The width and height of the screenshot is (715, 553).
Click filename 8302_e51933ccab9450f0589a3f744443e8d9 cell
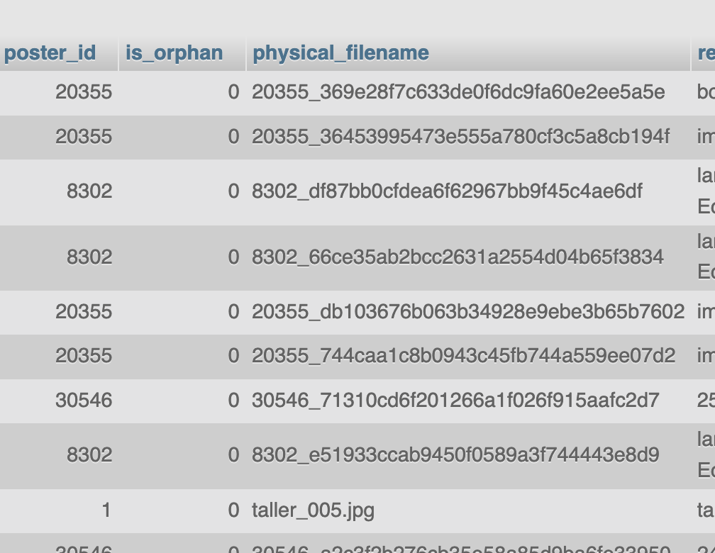(x=455, y=455)
